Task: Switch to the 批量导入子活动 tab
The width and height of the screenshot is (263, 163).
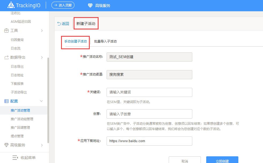Action: (x=105, y=41)
